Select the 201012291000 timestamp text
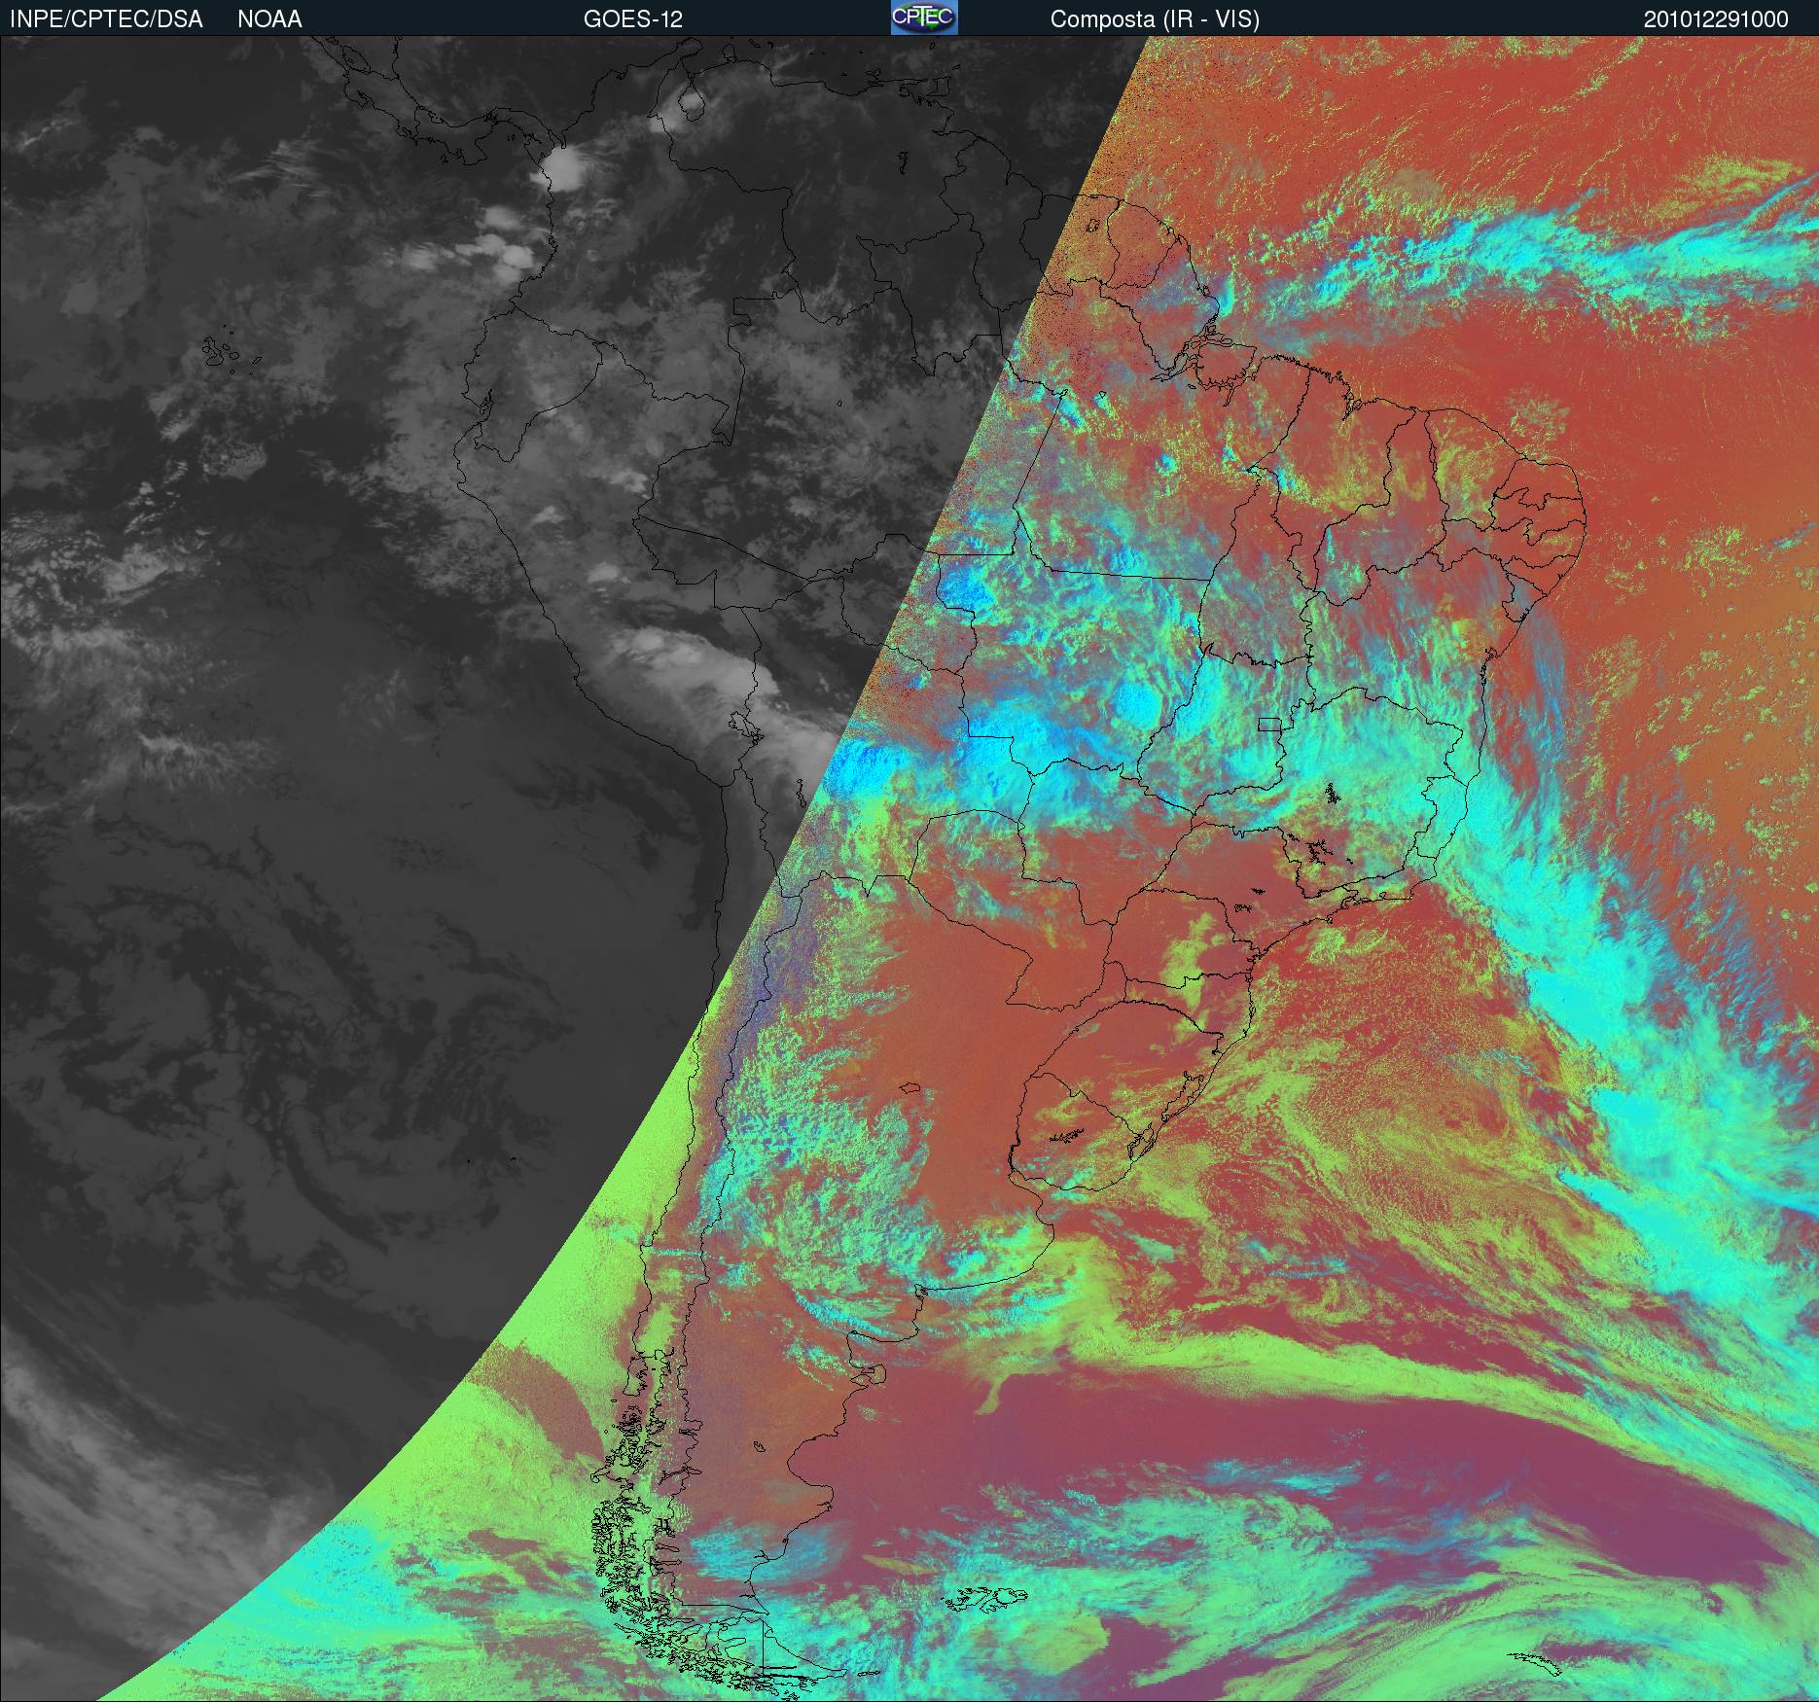Viewport: 1819px width, 1702px height. click(x=1716, y=19)
